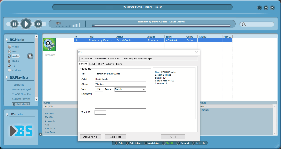Toggle Repeat mode
Screen dimensions: 281x149
tap(183, 143)
